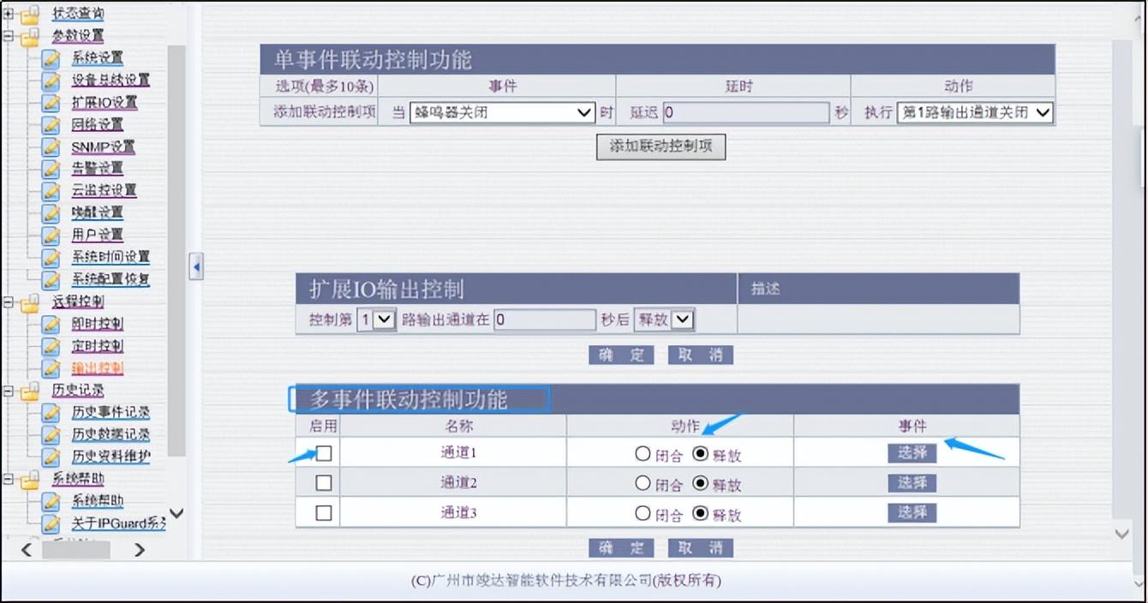Open 定时控制 in the sidebar
Image resolution: width=1148 pixels, height=603 pixels.
coord(97,347)
